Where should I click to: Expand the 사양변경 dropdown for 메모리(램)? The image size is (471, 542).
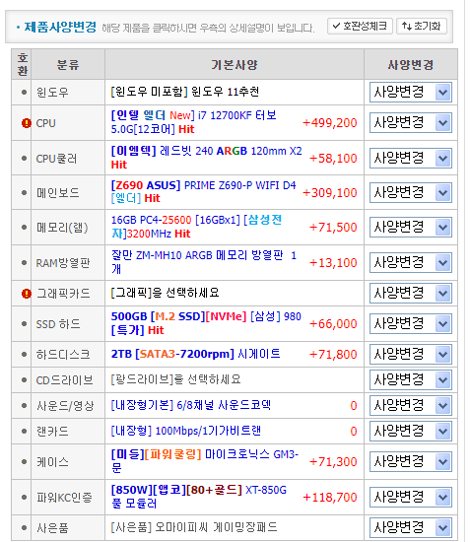(x=411, y=227)
